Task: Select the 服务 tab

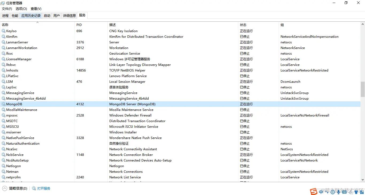Action: [x=82, y=15]
